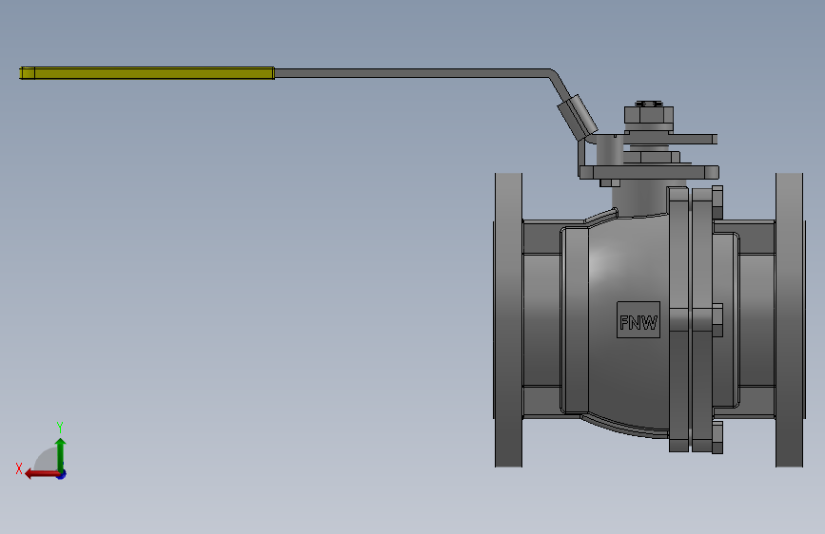Click the blue Z axis dot on triad

[62, 475]
